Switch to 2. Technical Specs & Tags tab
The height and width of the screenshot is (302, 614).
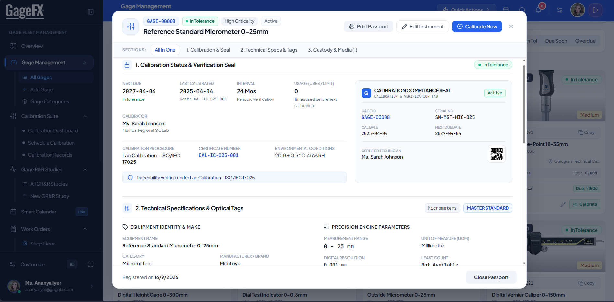click(x=269, y=50)
